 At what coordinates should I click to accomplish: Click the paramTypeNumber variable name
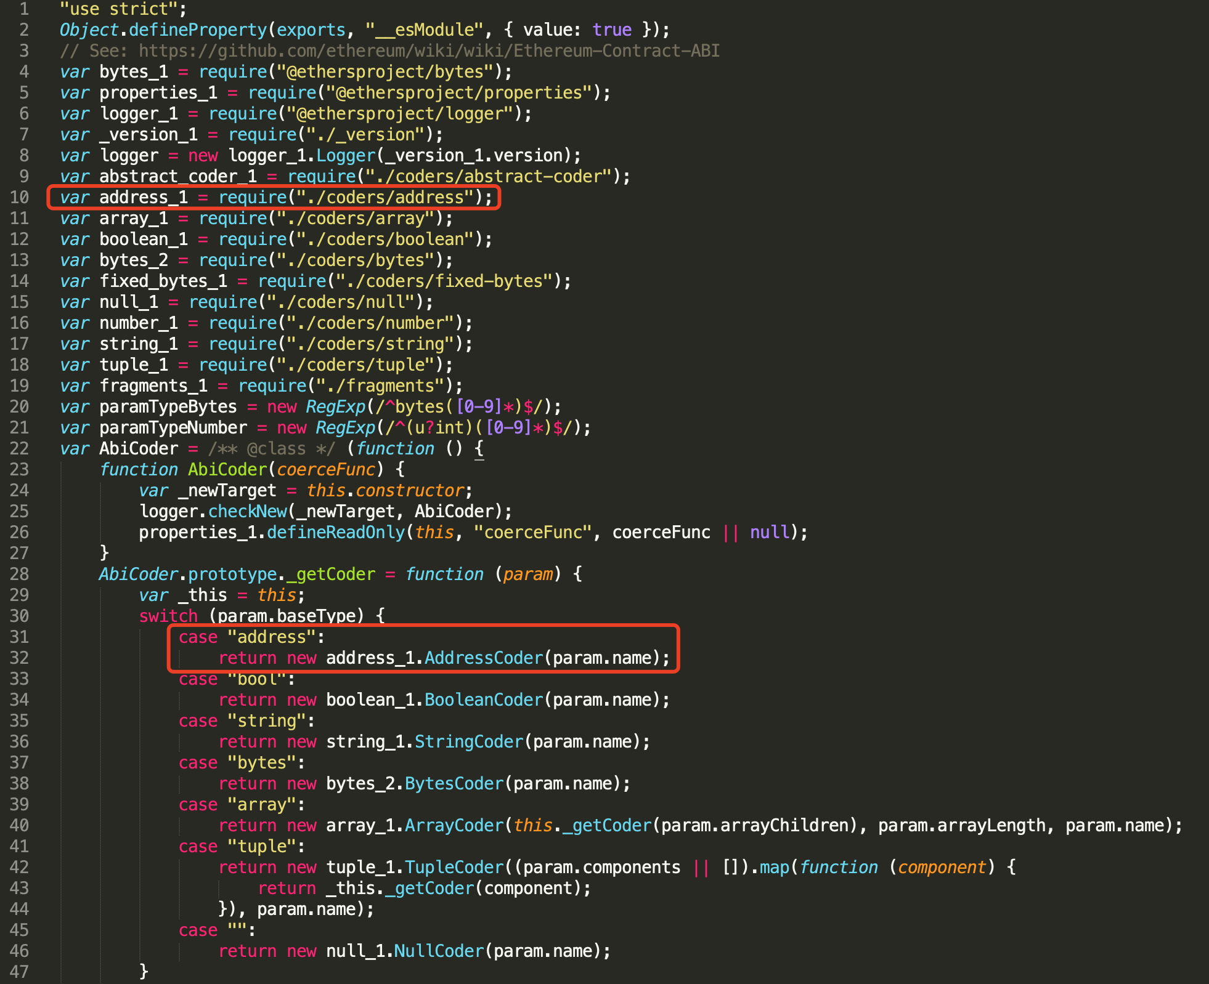(x=173, y=427)
